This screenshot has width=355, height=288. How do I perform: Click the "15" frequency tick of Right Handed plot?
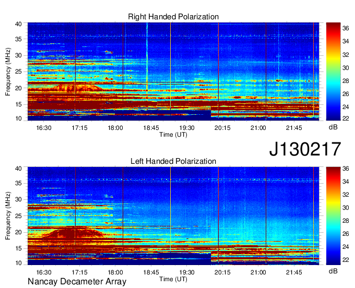tap(18, 104)
